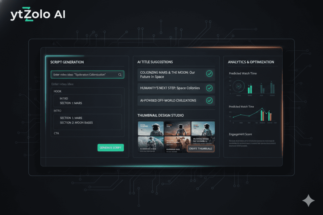Click the Create Thumbnail button
Screen dimensions: 323x215
201,148
